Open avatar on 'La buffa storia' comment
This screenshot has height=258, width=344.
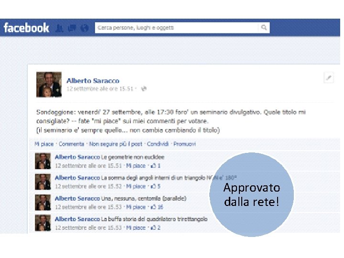[x=43, y=223]
